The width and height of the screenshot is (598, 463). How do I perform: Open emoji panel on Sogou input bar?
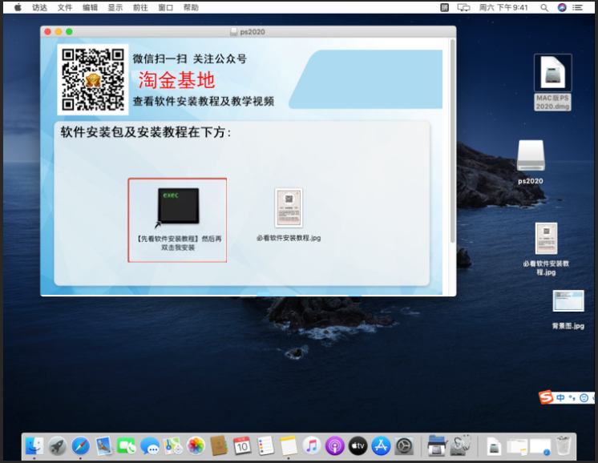pyautogui.click(x=584, y=398)
